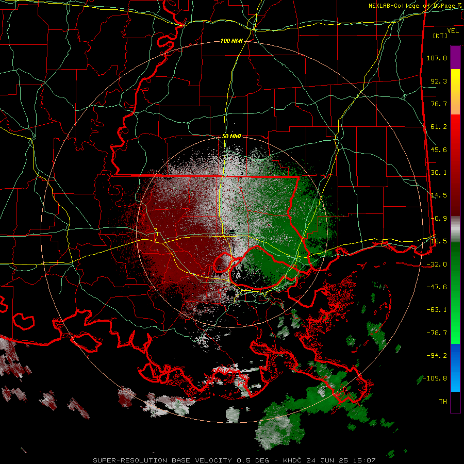The width and height of the screenshot is (464, 464).
Task: Click the 45.6 value on velocity scale
Action: pos(439,150)
